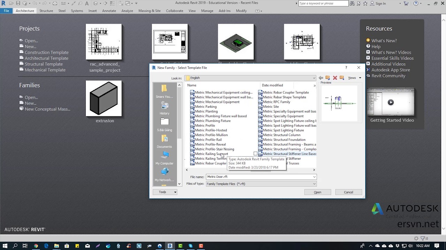Click the Up One Level folder icon
The width and height of the screenshot is (446, 250).
pyautogui.click(x=328, y=78)
